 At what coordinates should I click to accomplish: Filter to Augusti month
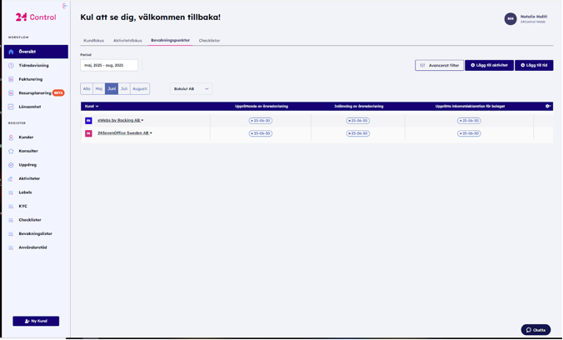140,89
